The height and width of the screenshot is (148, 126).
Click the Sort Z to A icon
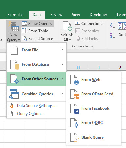pyautogui.click(x=113, y=36)
